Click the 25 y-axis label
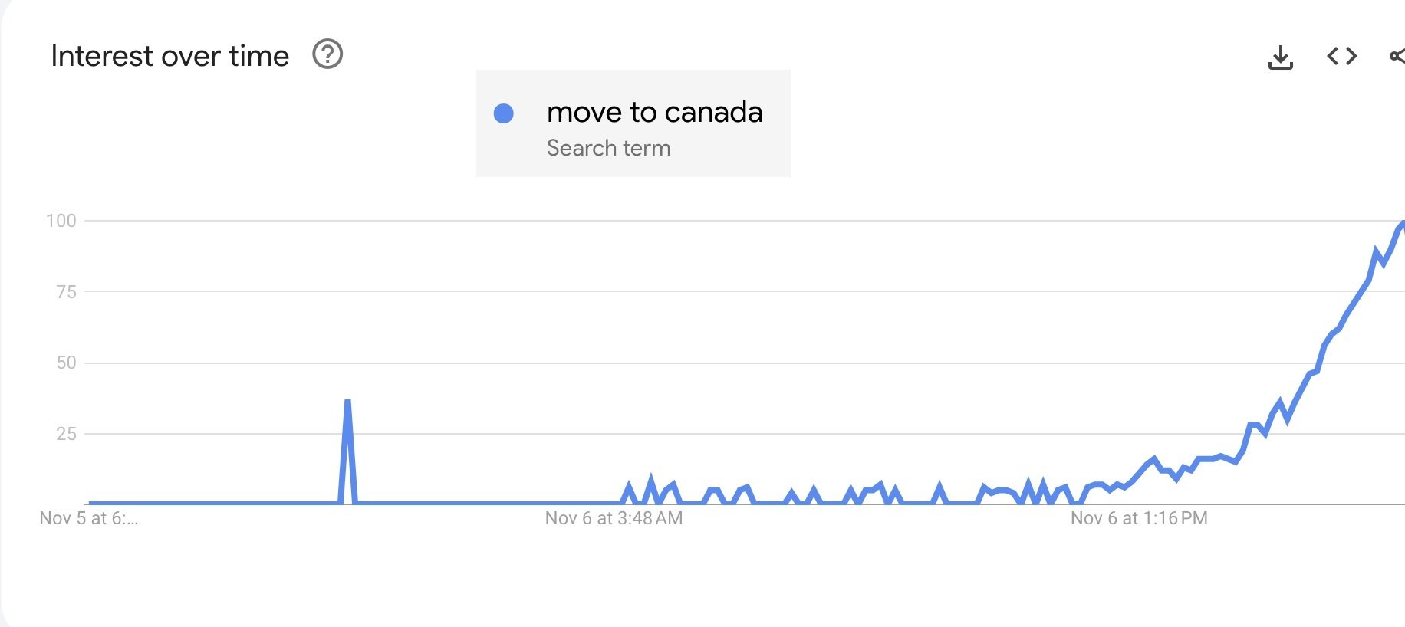This screenshot has width=1405, height=627. click(66, 434)
